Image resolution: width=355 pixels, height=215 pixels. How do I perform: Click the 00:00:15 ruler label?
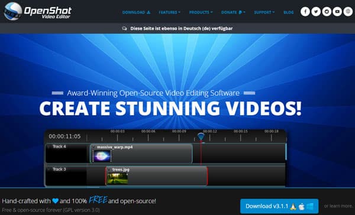pyautogui.click(x=241, y=131)
